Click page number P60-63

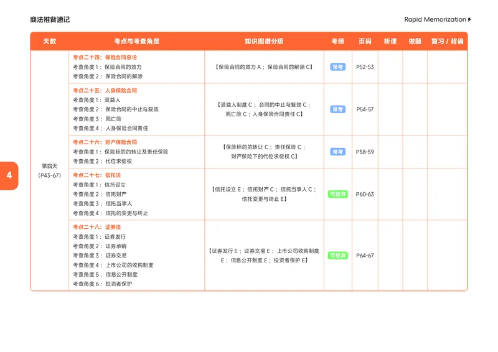(x=365, y=194)
